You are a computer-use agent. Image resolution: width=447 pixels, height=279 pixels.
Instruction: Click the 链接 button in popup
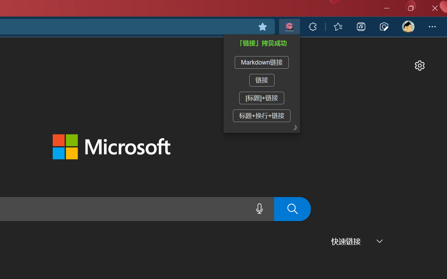[262, 80]
